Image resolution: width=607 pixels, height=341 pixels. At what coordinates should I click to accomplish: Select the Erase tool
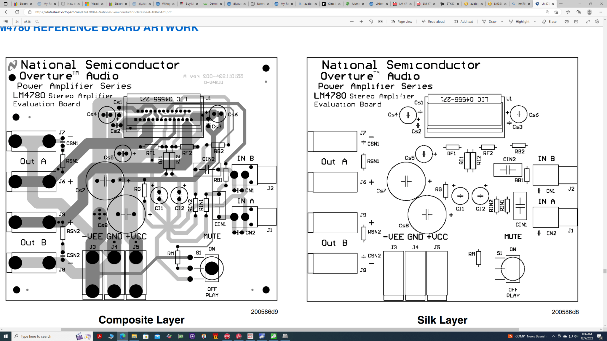(550, 22)
